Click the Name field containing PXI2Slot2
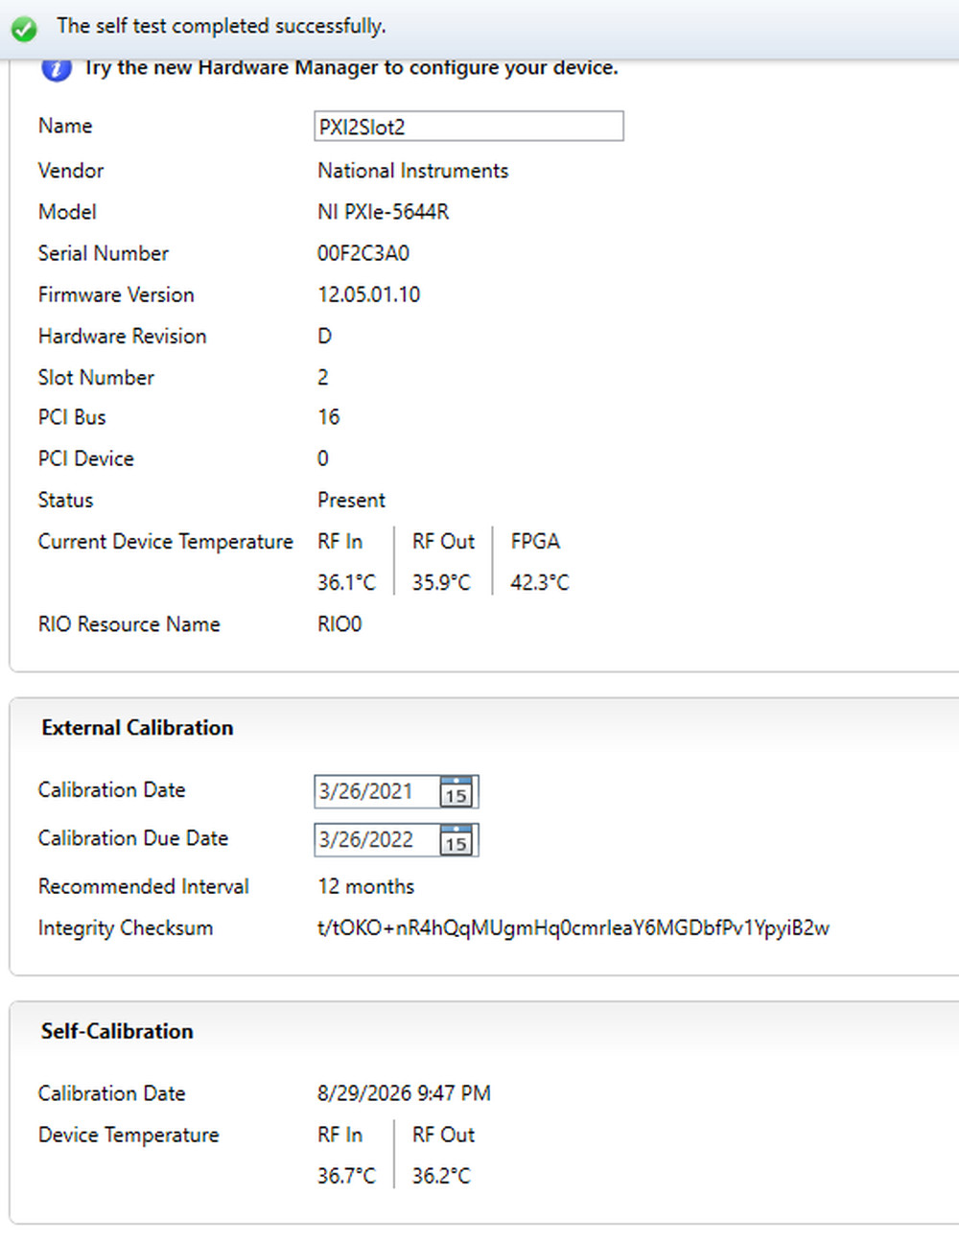 (x=469, y=127)
